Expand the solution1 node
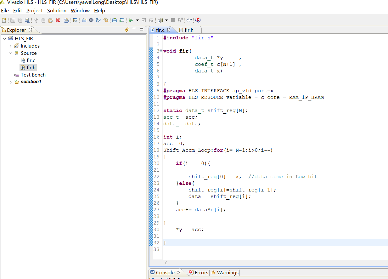Viewport: 388px width, 279px height. [x=11, y=82]
